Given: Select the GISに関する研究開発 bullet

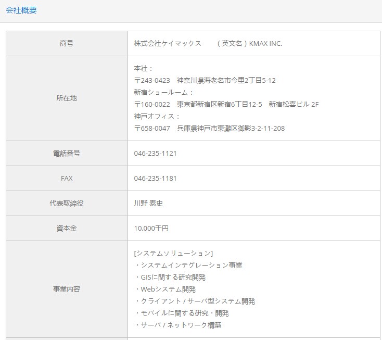Looking at the screenshot, I should click(x=170, y=277).
